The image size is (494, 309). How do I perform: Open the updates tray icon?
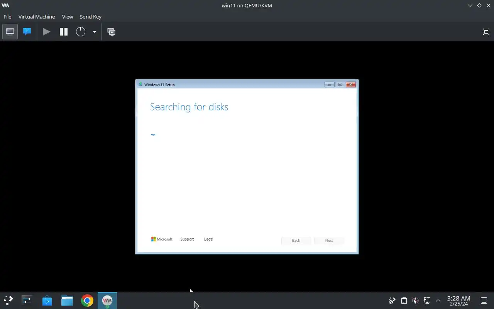coord(392,301)
